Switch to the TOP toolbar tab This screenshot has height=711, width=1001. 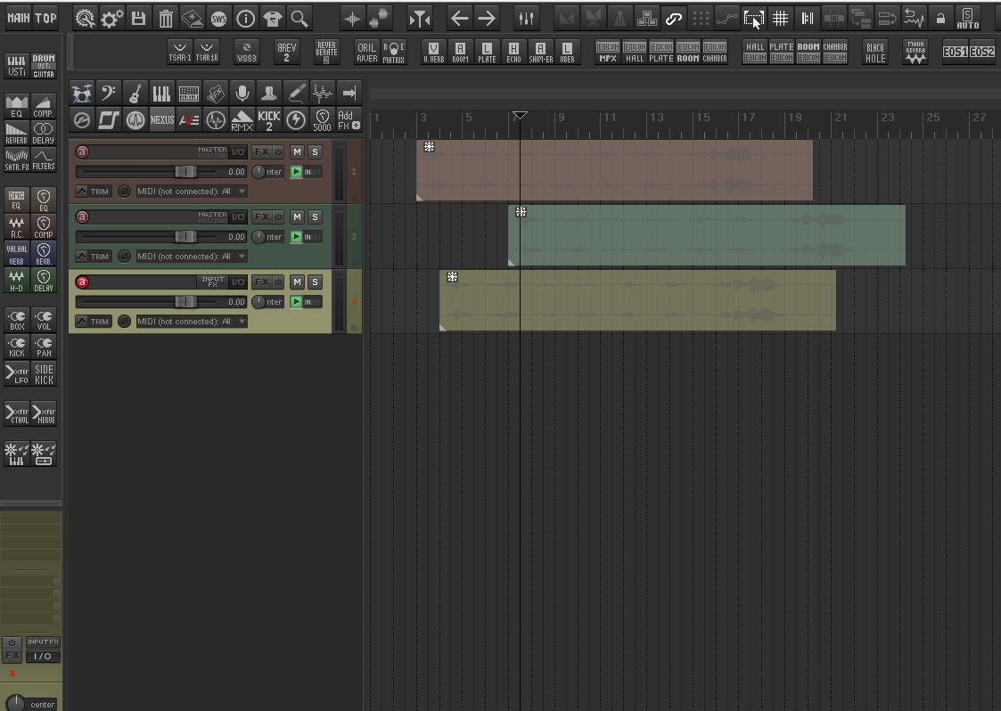(45, 18)
